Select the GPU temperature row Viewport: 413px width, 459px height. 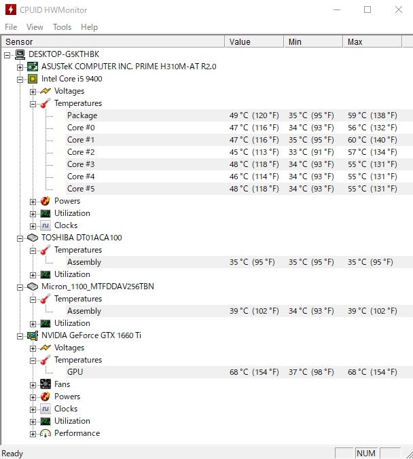tap(239, 372)
